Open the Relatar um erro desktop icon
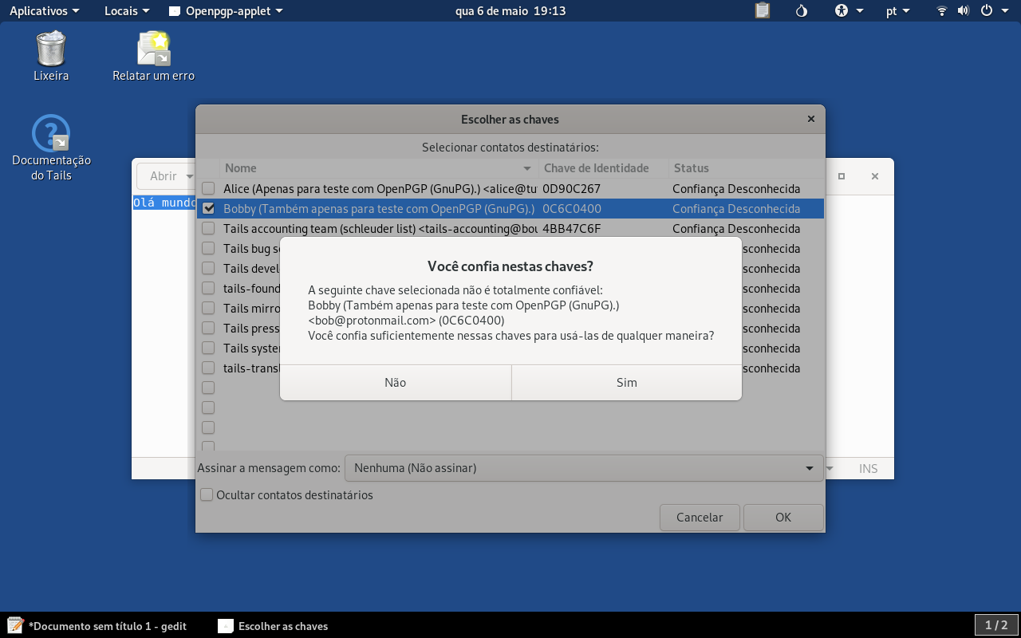The height and width of the screenshot is (638, 1021). tap(153, 56)
